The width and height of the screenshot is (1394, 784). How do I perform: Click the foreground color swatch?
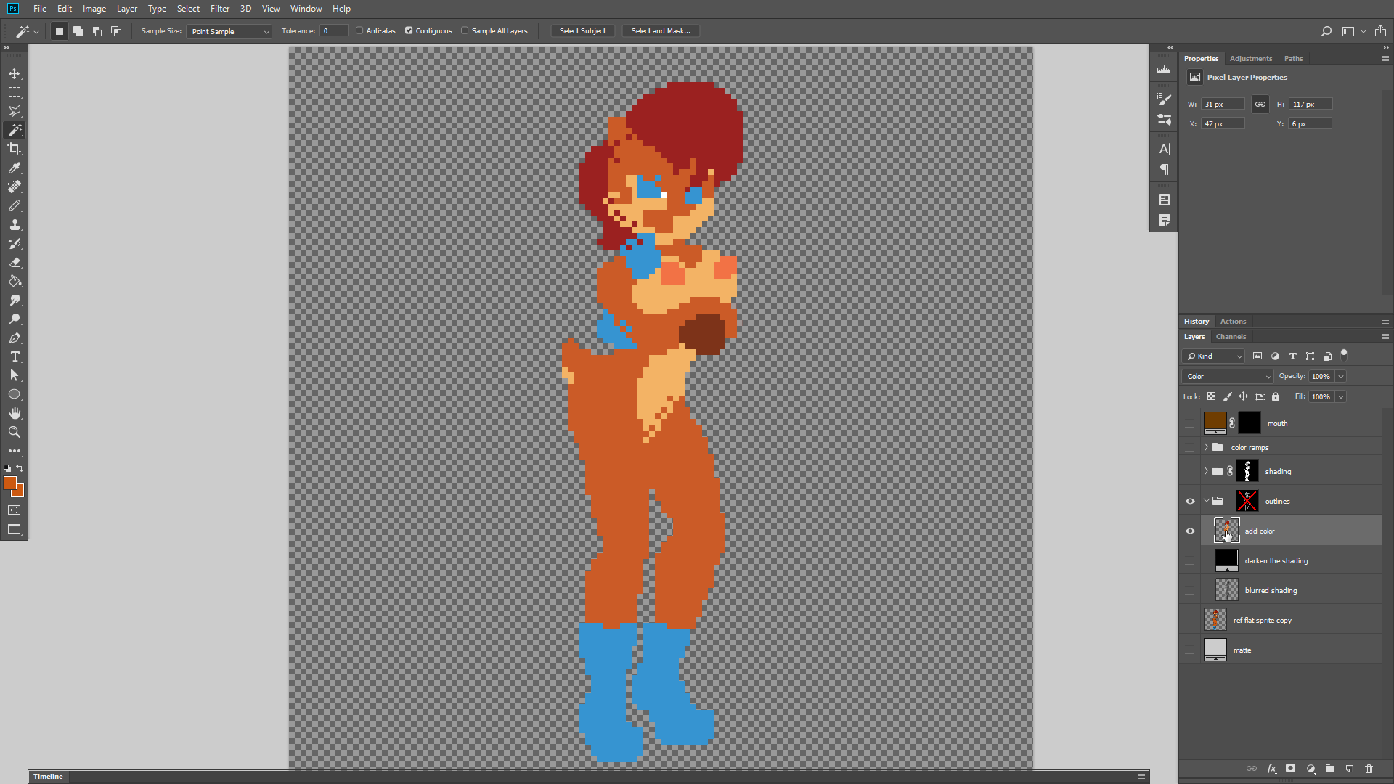[9, 483]
